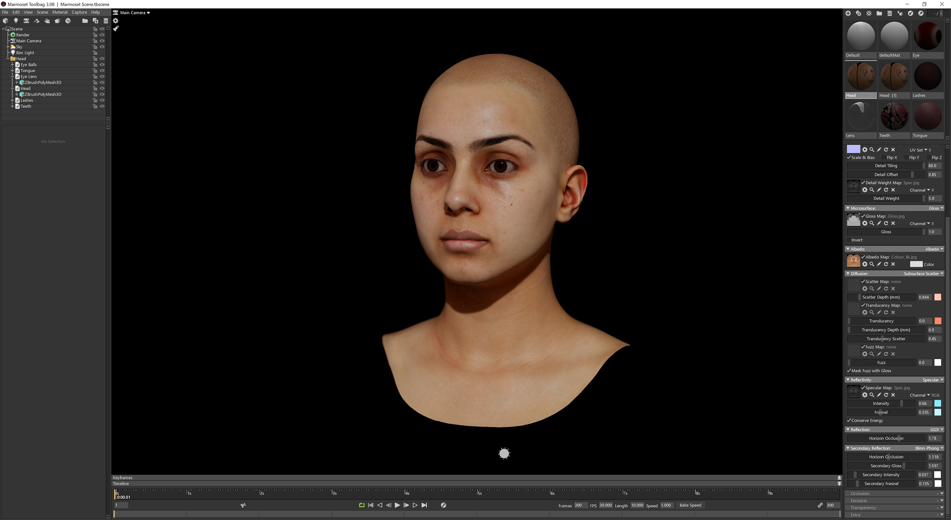The width and height of the screenshot is (951, 520).
Task: Disable the Conserve Energy checkbox
Action: click(849, 421)
